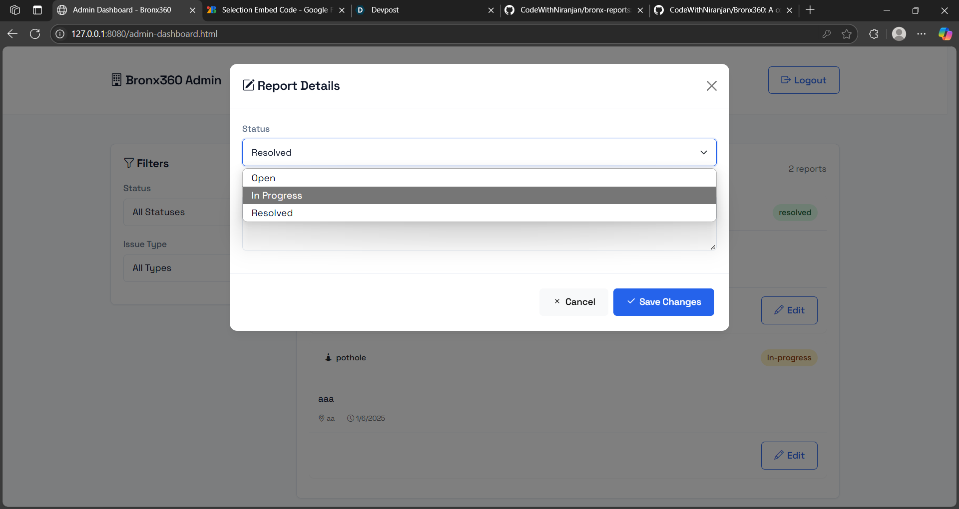Click the pothole issue type label
This screenshot has height=509, width=959.
351,358
